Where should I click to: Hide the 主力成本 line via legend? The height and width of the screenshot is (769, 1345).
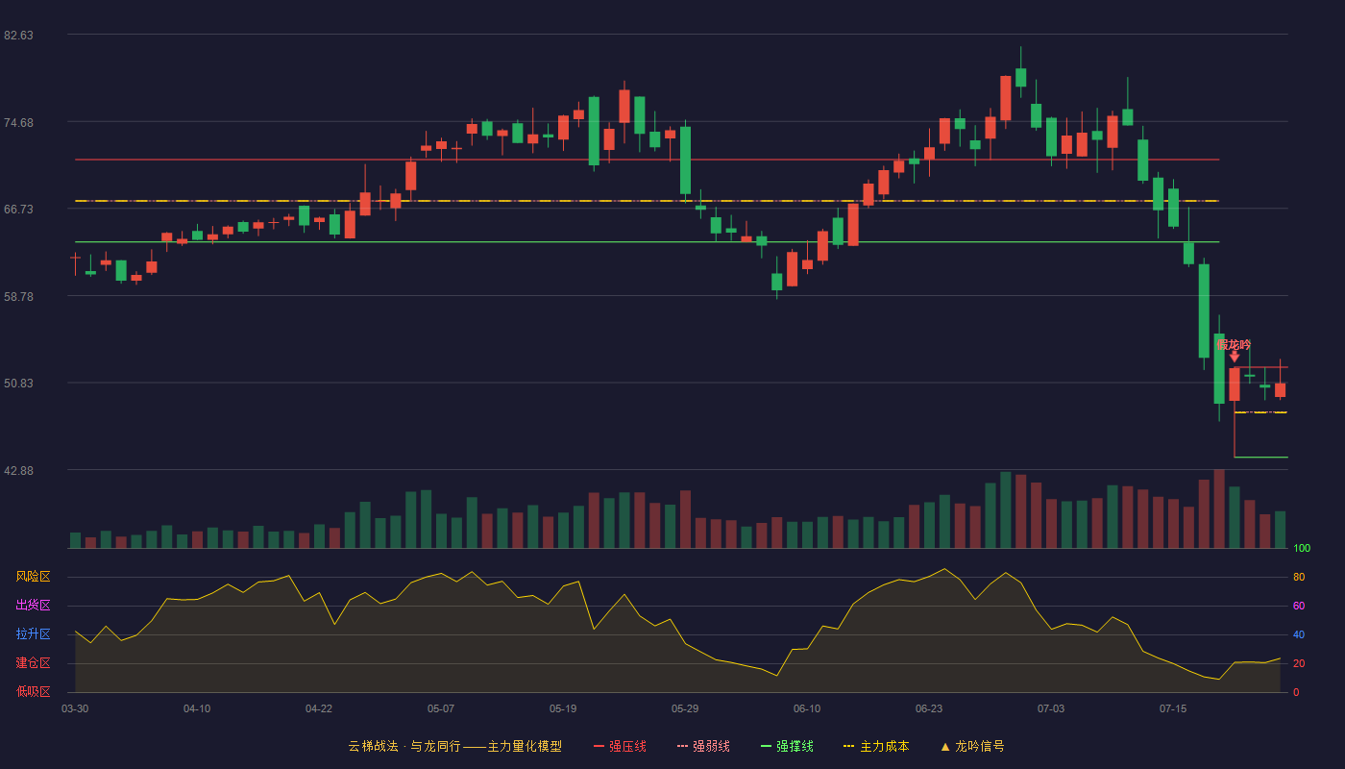click(x=884, y=747)
